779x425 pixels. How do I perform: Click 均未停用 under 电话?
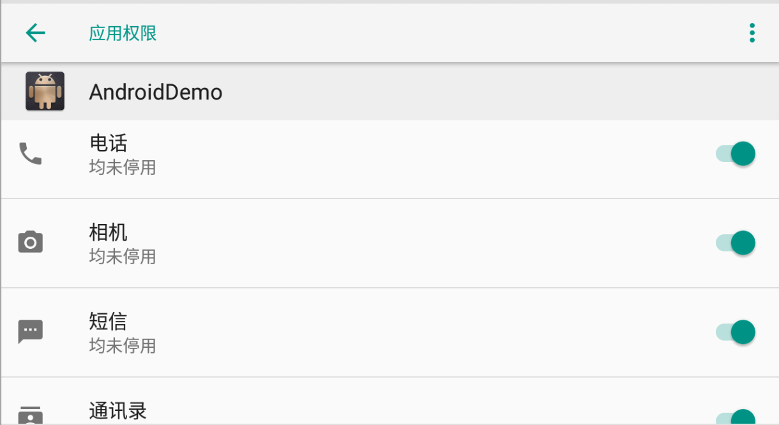(123, 168)
